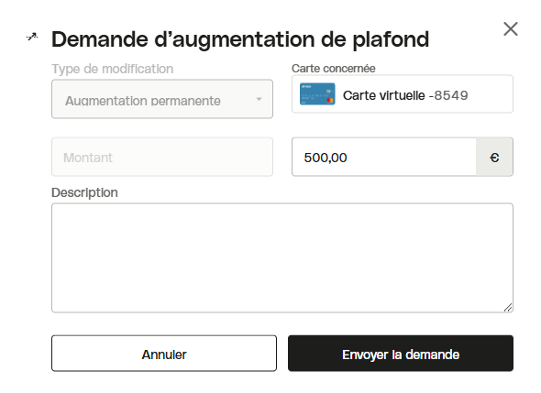Screen dimensions: 541x393
Task: Open the Augmentation permanente combo box
Action: pyautogui.click(x=162, y=99)
